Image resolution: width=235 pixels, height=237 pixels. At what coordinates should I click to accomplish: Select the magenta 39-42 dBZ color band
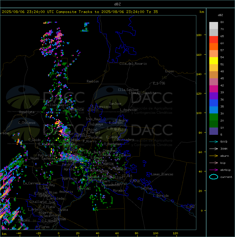(x=214, y=89)
